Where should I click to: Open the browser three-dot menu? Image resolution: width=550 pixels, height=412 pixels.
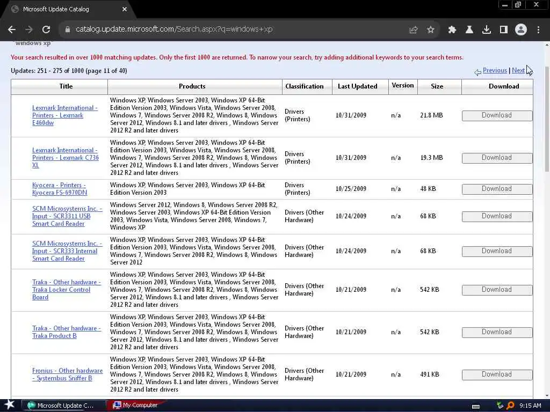538,30
